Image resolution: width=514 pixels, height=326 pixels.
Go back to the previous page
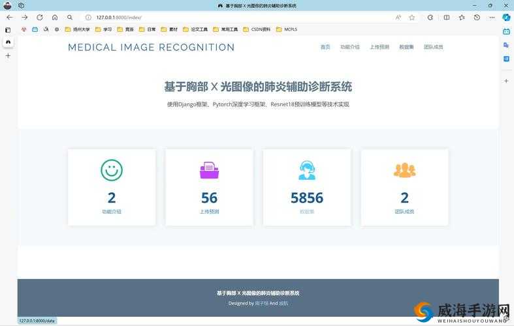tap(9, 18)
